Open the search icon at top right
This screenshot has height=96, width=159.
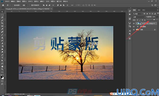click(x=152, y=5)
